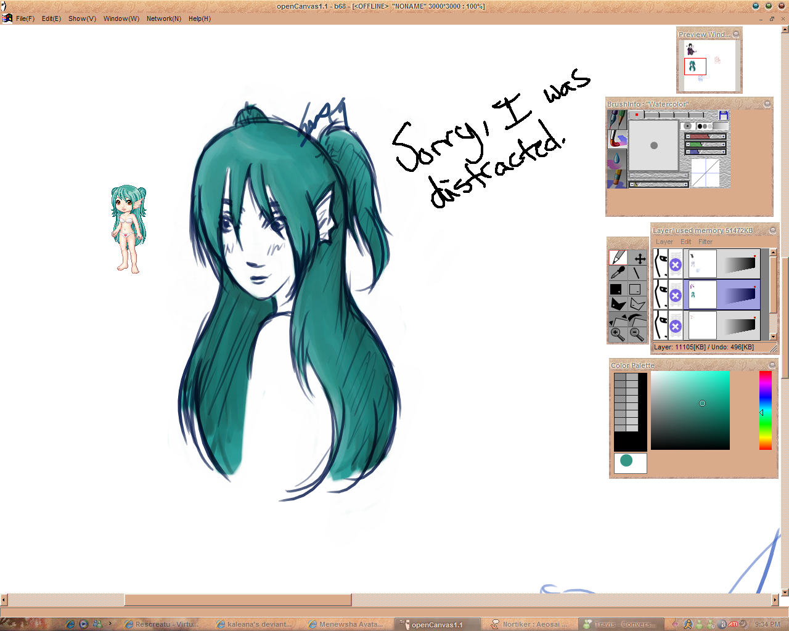Open kaleana's deviant taskbar window
Screen dimensions: 789x631
255,624
